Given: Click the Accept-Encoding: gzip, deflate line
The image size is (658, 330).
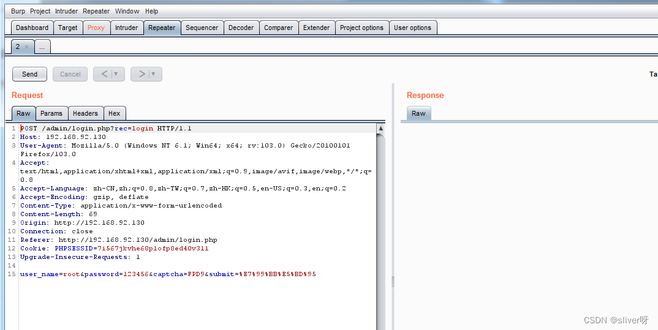Looking at the screenshot, I should [85, 197].
